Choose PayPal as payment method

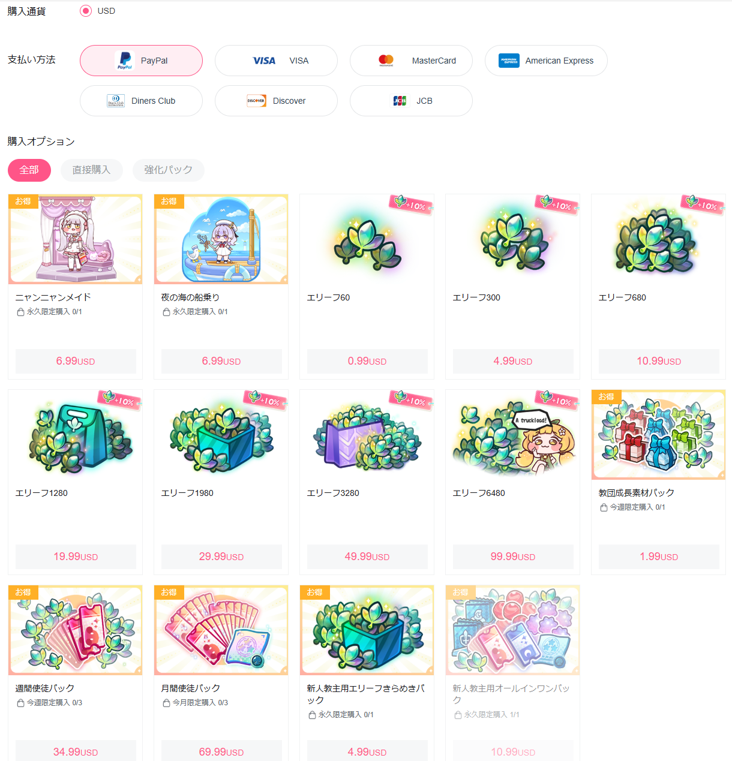click(x=141, y=61)
